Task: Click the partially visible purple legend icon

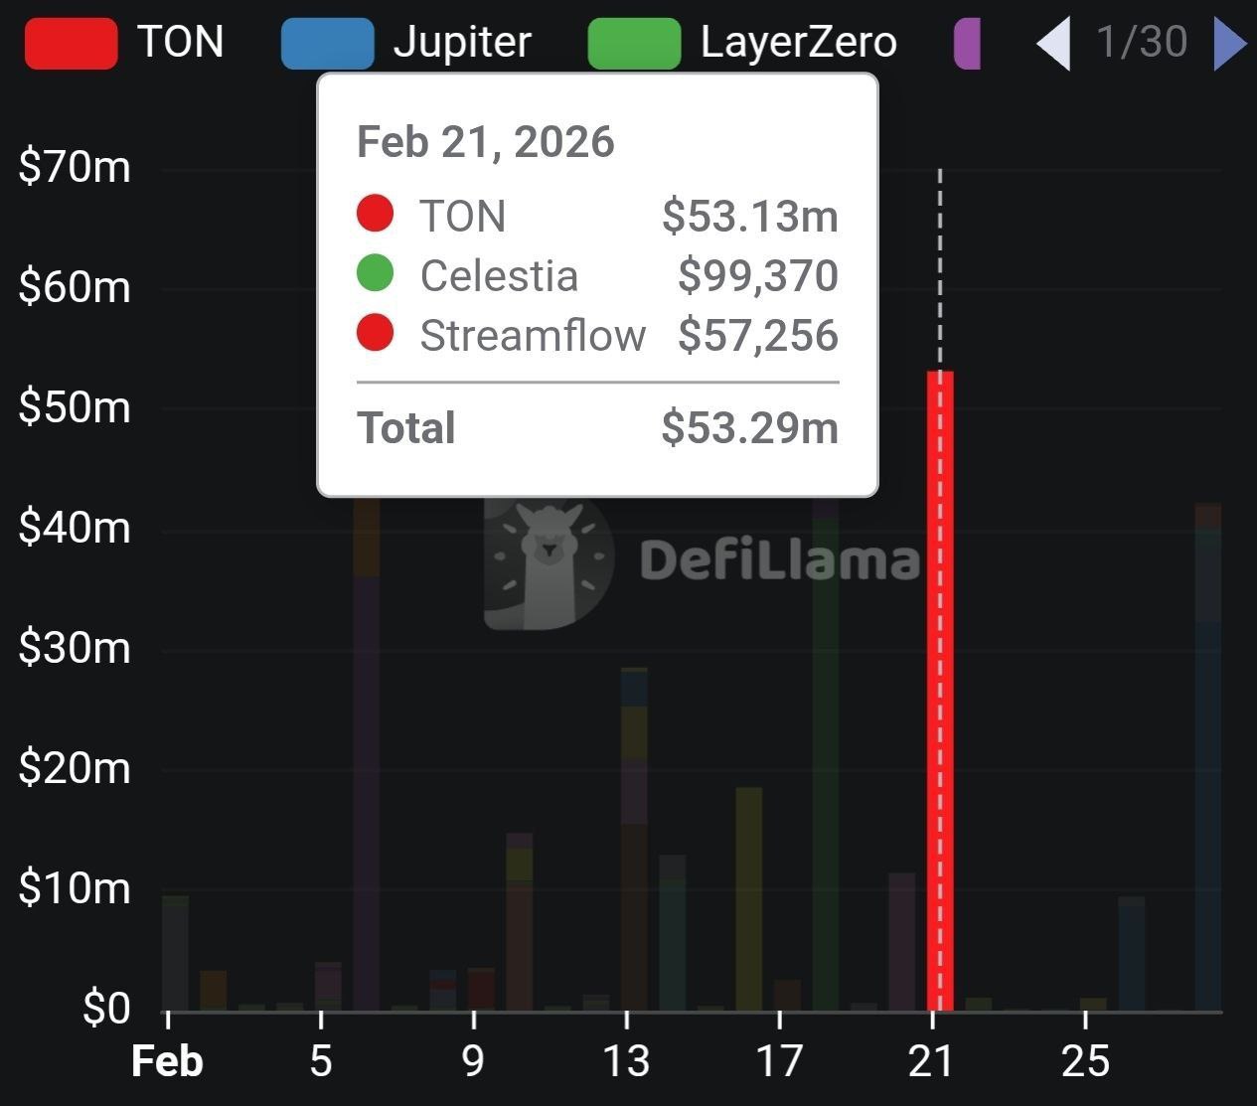Action: 967,44
